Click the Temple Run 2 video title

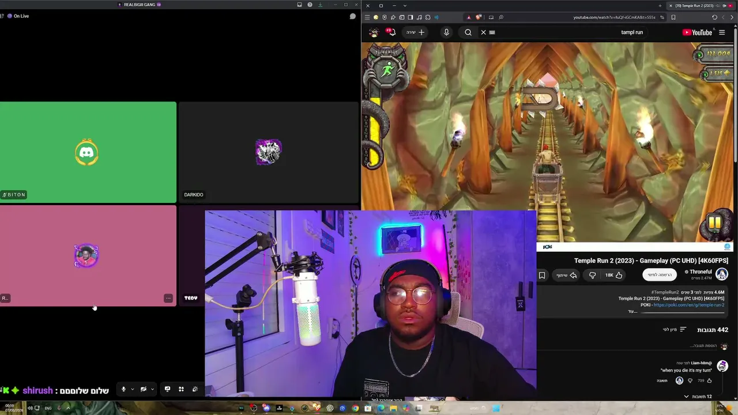651,261
